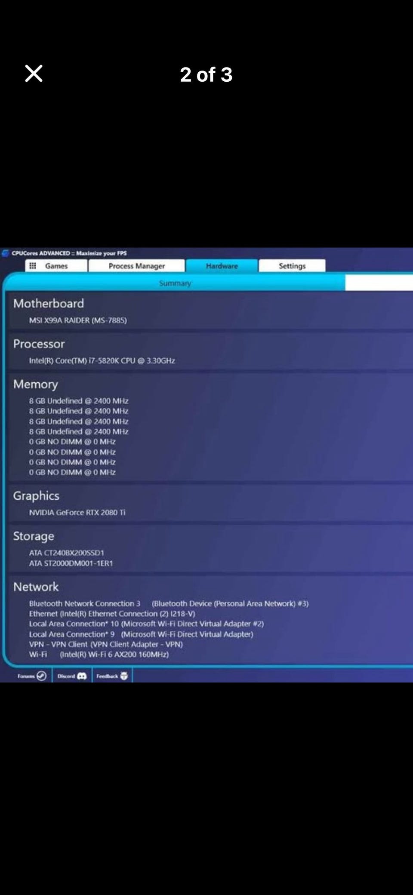Click MSI X99A RAIDER (MS-7885) text

78,320
